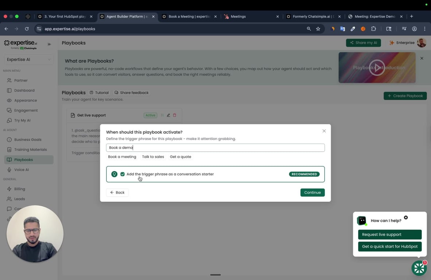431x280 pixels.
Task: Click the lightbulb tip icon in dialog
Action: 114,174
